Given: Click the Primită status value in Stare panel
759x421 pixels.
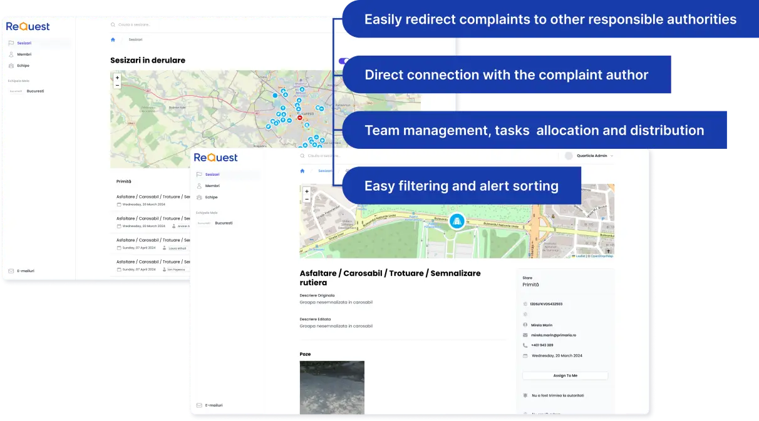Looking at the screenshot, I should pos(530,285).
